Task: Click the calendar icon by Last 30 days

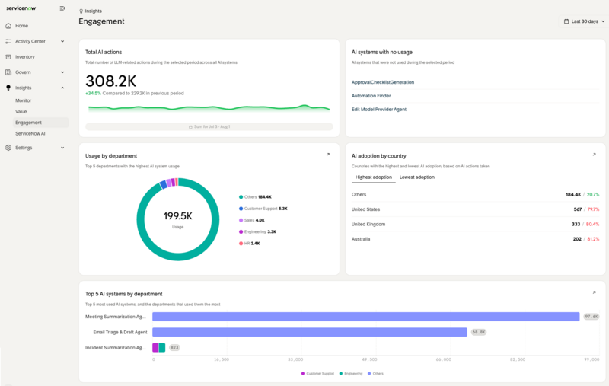Action: tap(566, 21)
